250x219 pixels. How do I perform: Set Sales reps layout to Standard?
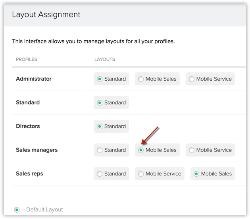[x=100, y=174]
